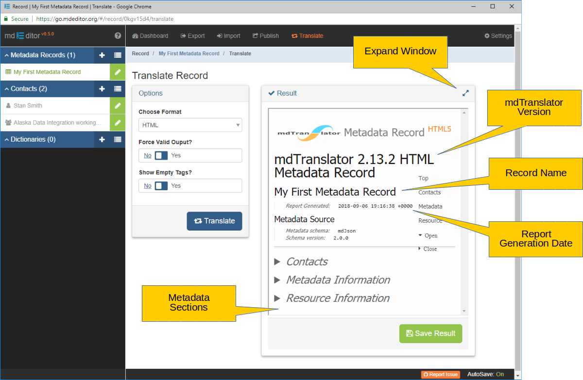This screenshot has width=583, height=380.
Task: Edit Alaska Data Integration contact pencil icon
Action: coord(118,123)
